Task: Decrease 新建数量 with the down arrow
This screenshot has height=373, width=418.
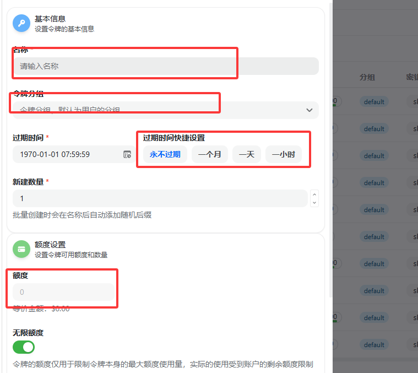Action: coord(314,203)
